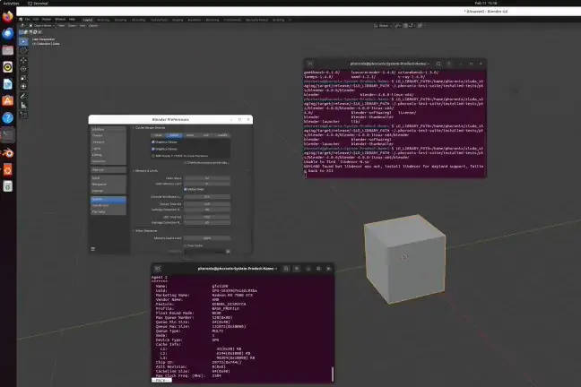The image size is (581, 387).
Task: Select the Annotate pencil tool
Action: click(23, 96)
